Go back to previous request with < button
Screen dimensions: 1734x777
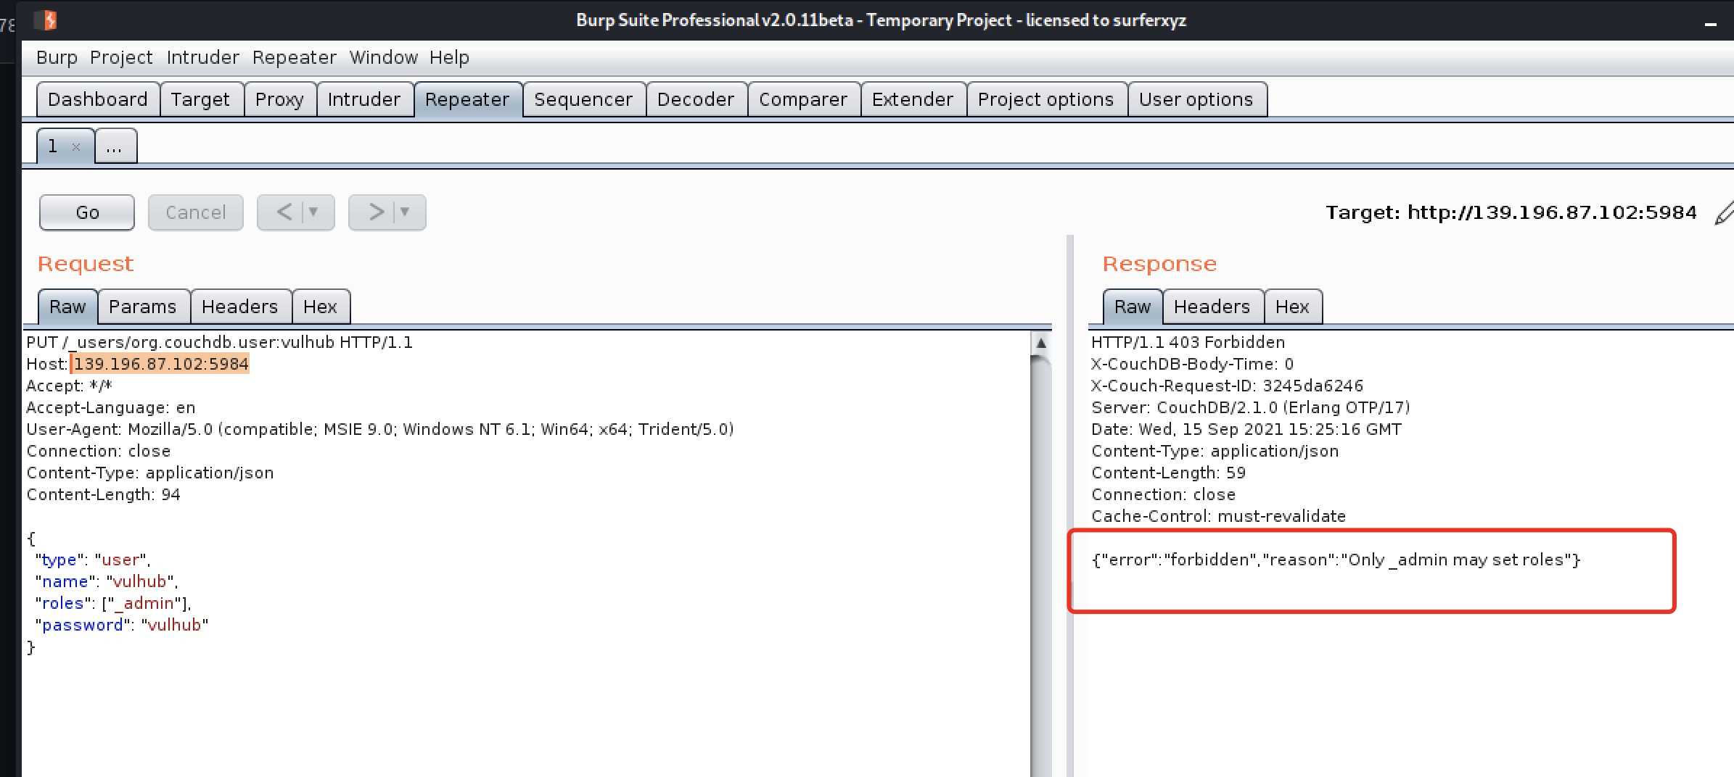pos(284,212)
